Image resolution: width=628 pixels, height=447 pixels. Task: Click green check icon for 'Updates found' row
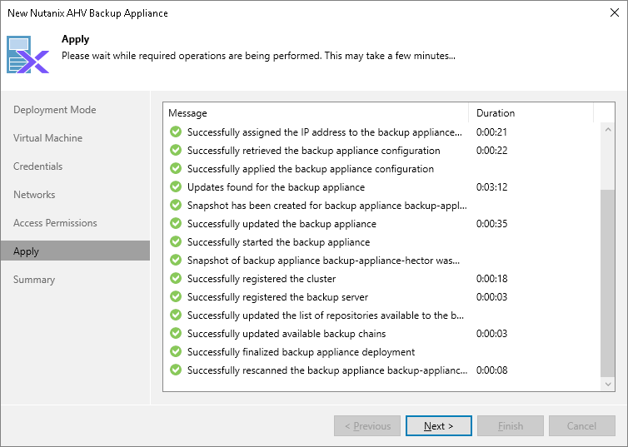tap(176, 187)
